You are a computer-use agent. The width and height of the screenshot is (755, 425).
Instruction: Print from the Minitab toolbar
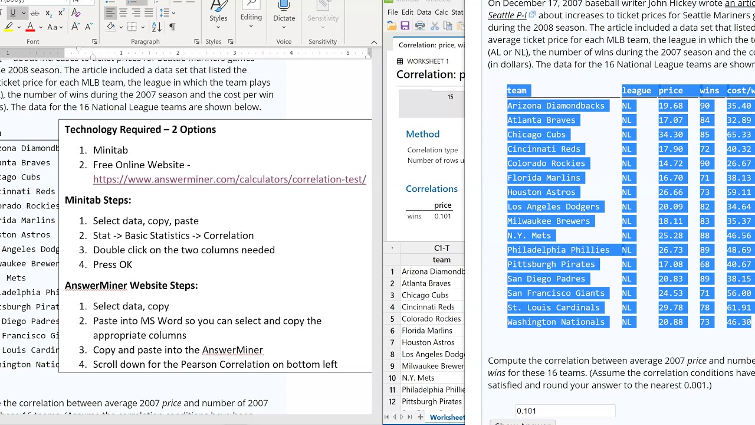point(420,25)
